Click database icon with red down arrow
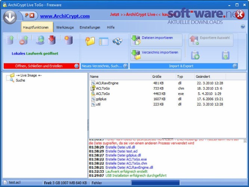This screenshot has width=249, height=187. pos(52,40)
